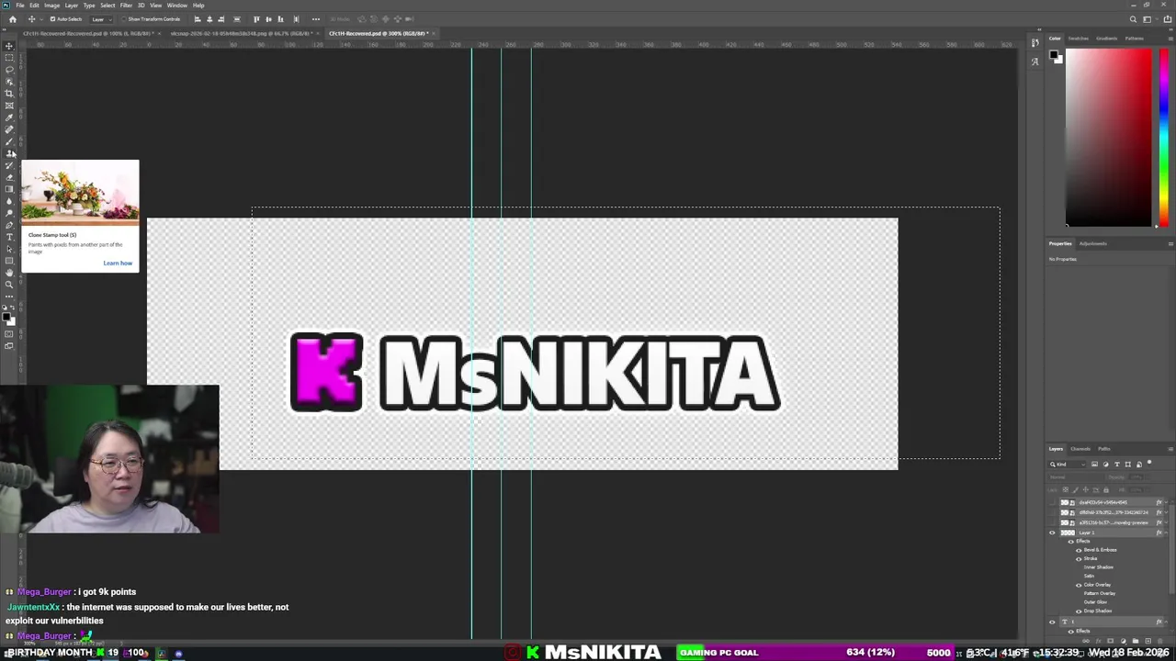Screen dimensions: 1176x661
Task: Collapse the effects list of Layer 1
Action: (x=1167, y=532)
